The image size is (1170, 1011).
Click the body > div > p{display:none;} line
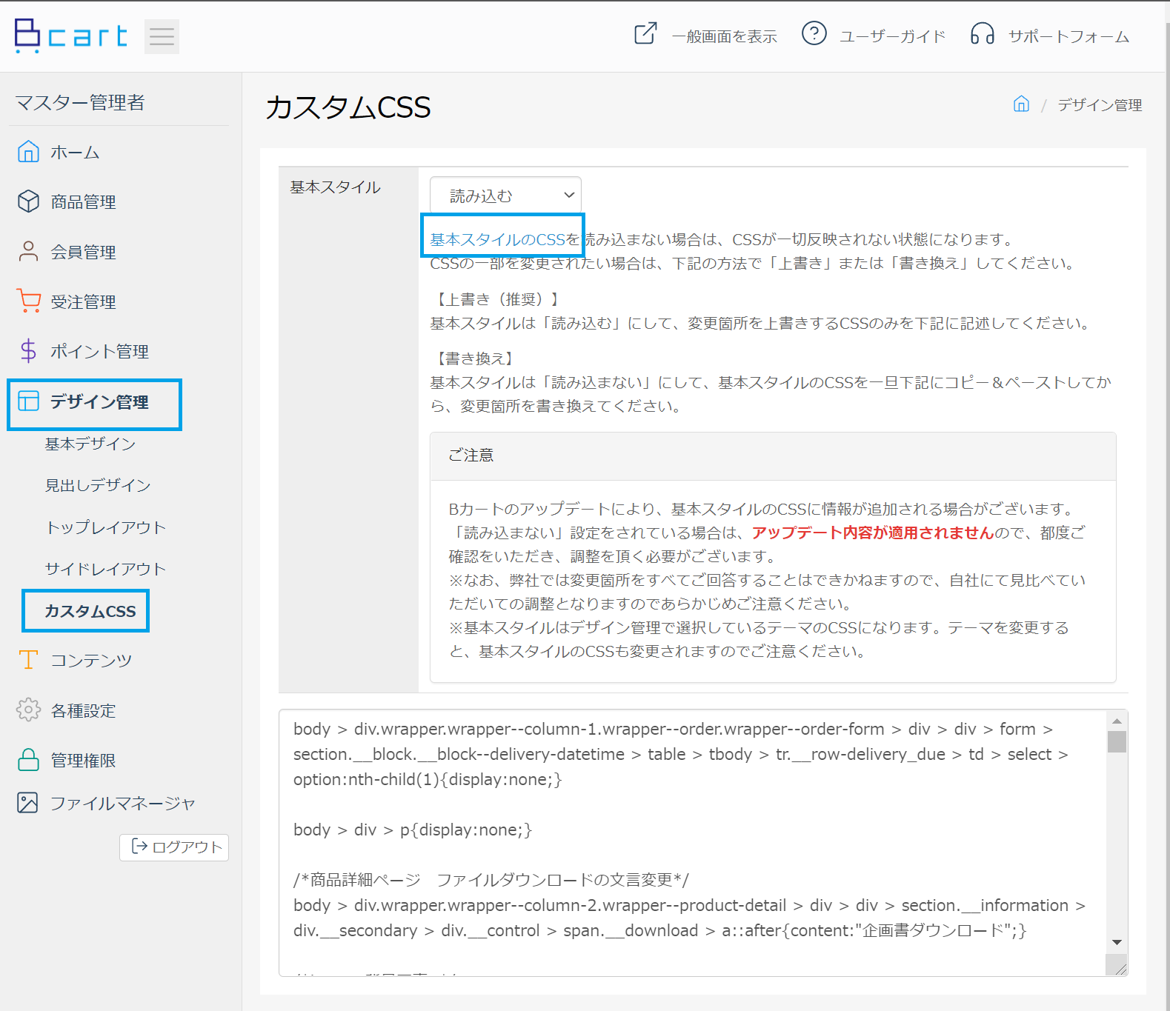[413, 830]
